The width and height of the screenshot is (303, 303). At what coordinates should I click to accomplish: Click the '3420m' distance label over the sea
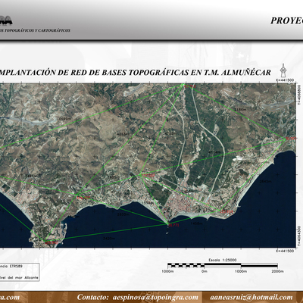coord(109,238)
